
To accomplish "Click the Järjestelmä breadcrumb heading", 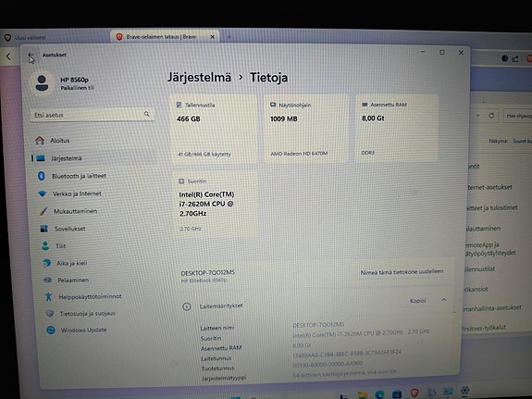I will click(x=199, y=78).
